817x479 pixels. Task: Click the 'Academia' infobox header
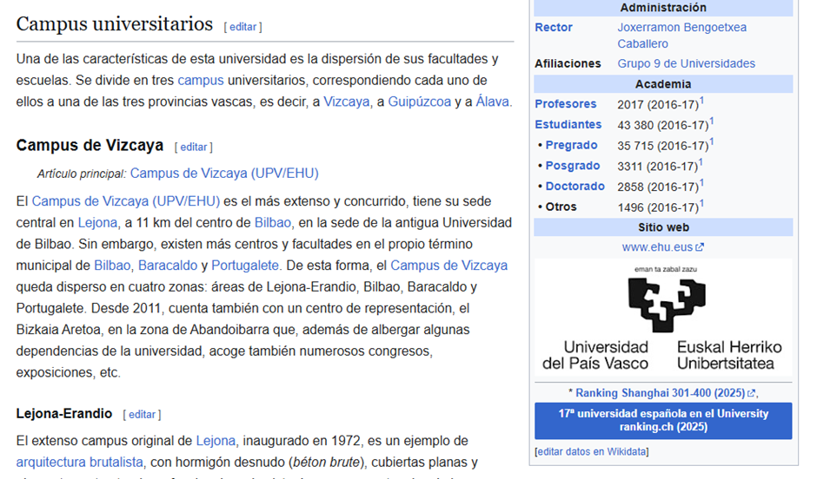(x=663, y=84)
